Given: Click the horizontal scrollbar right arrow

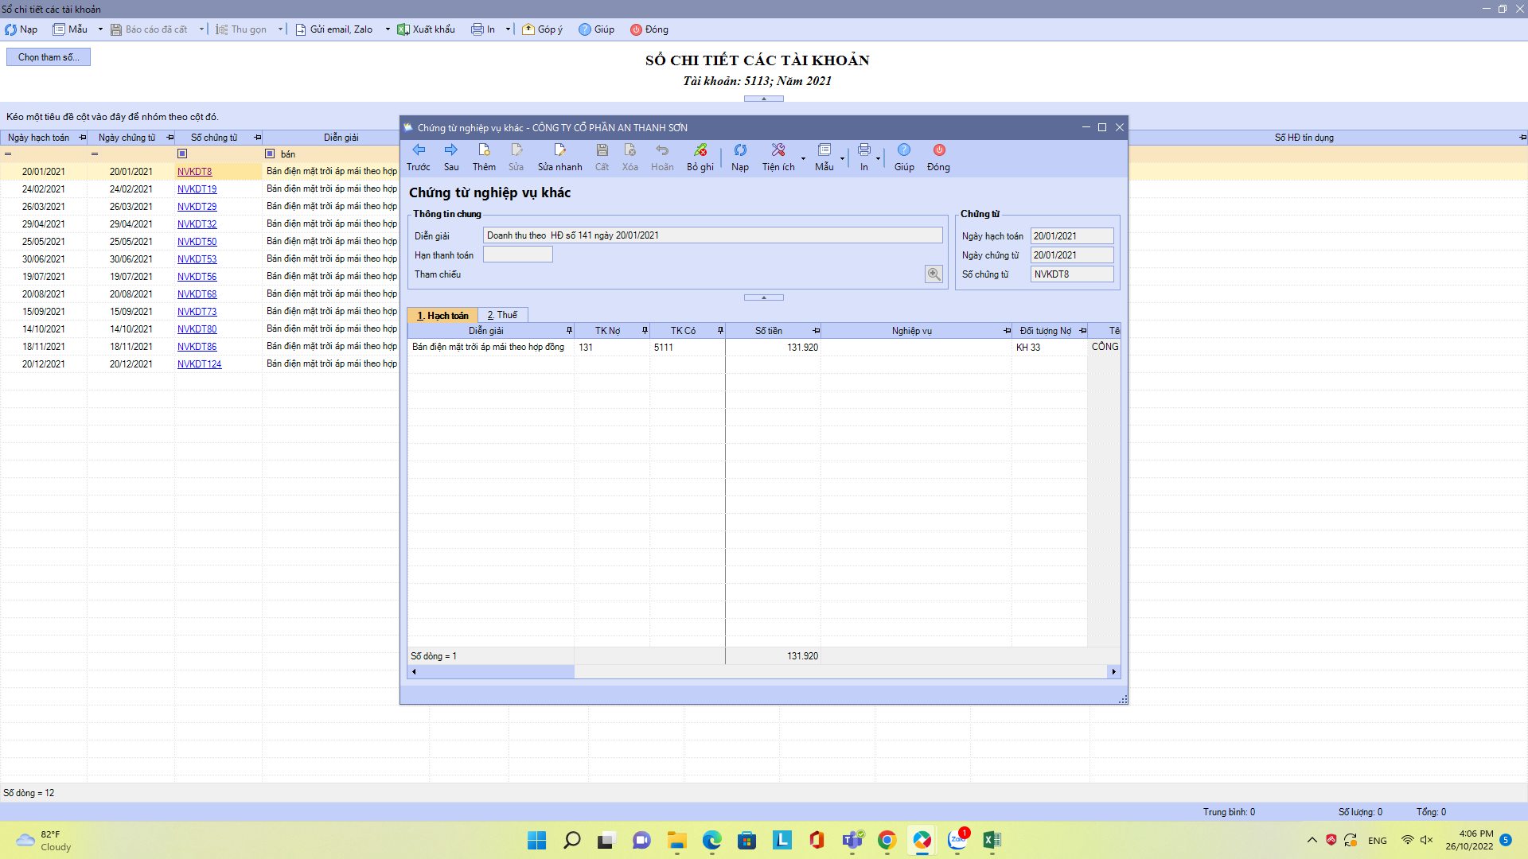Looking at the screenshot, I should point(1113,672).
